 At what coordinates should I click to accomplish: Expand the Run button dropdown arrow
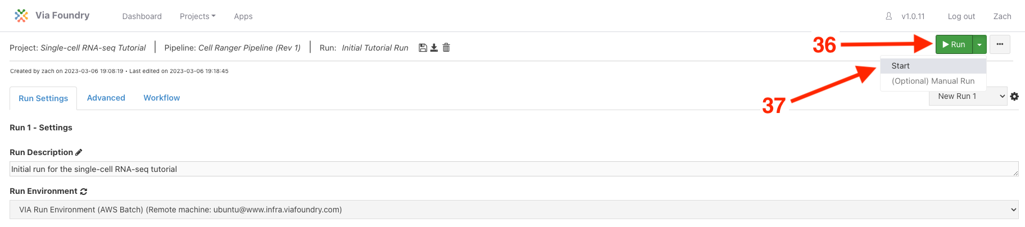pyautogui.click(x=979, y=44)
